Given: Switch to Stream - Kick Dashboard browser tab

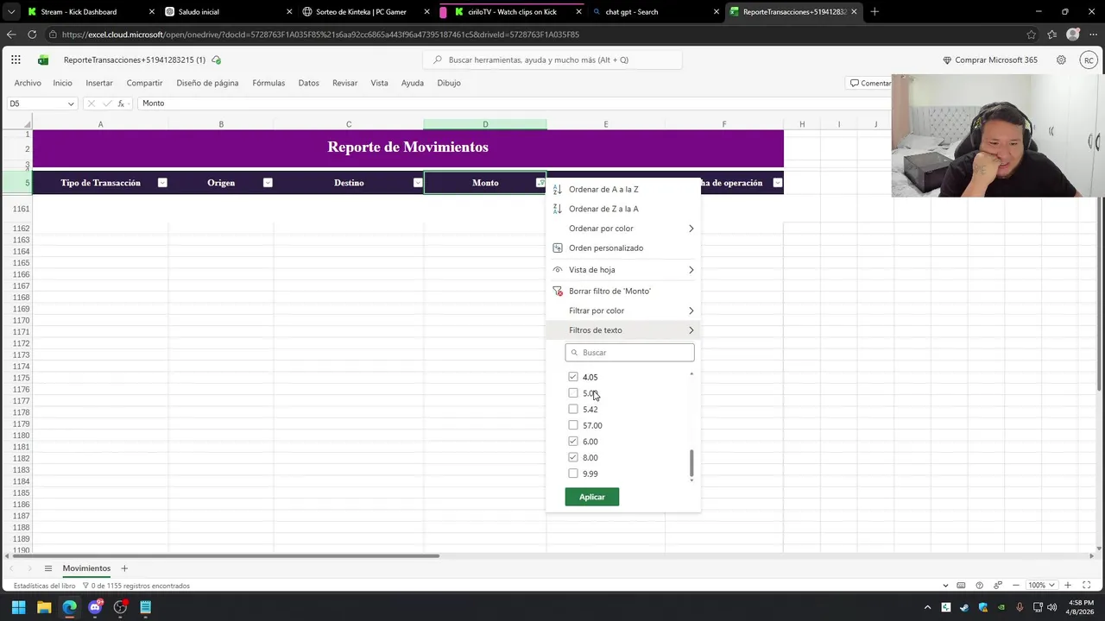Looking at the screenshot, I should click(91, 12).
